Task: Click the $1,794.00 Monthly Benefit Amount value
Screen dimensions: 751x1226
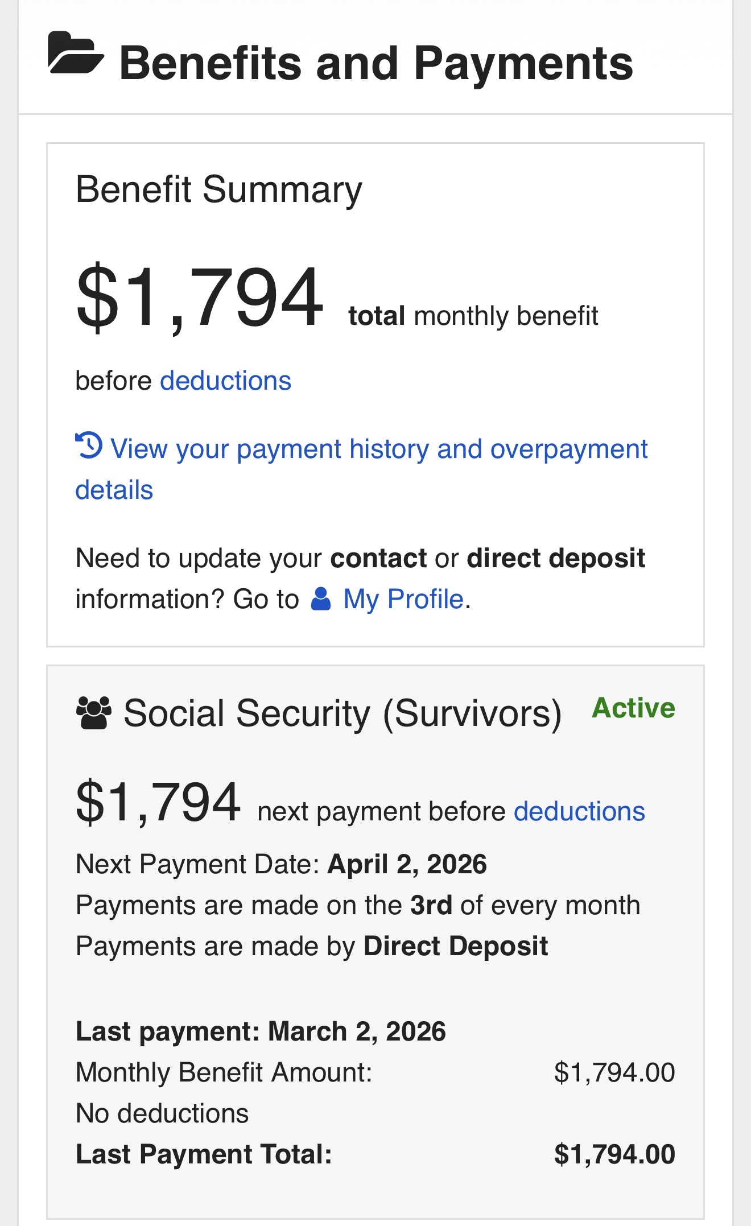Action: tap(614, 1072)
